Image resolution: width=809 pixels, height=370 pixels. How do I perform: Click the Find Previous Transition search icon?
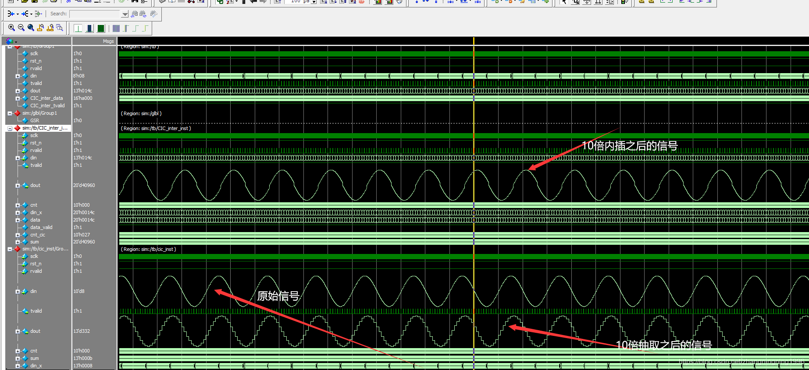pyautogui.click(x=134, y=14)
